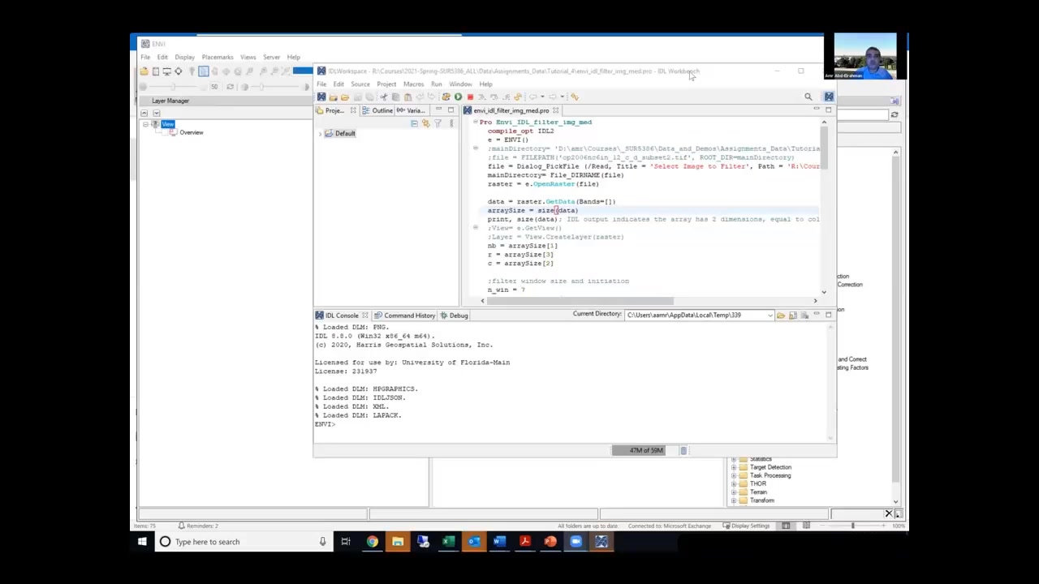
Task: Expand the Default project tree node
Action: [x=321, y=134]
